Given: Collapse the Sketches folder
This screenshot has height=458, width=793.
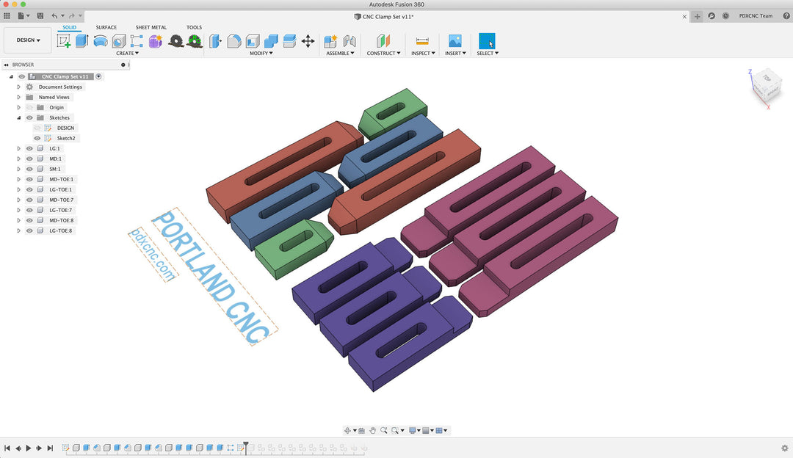Looking at the screenshot, I should click(x=18, y=117).
